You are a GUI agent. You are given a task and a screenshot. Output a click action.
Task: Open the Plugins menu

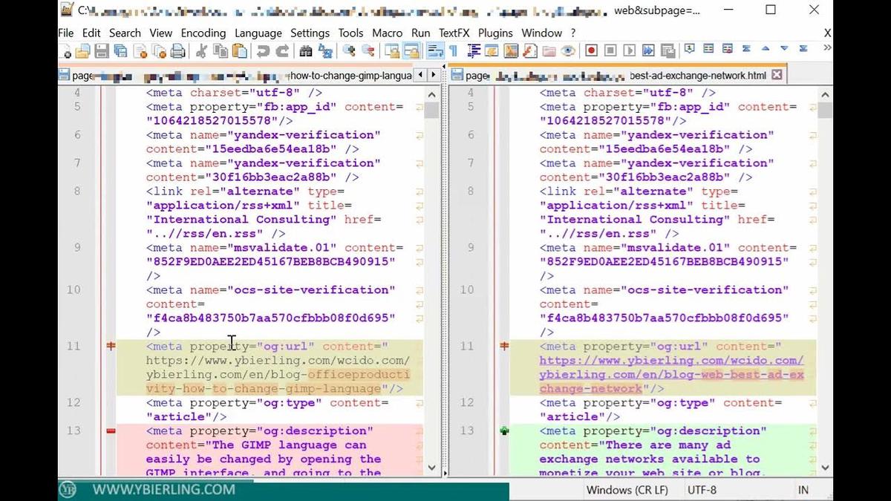tap(495, 33)
